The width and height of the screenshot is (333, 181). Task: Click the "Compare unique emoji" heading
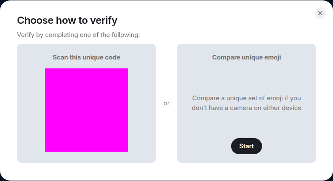click(246, 57)
